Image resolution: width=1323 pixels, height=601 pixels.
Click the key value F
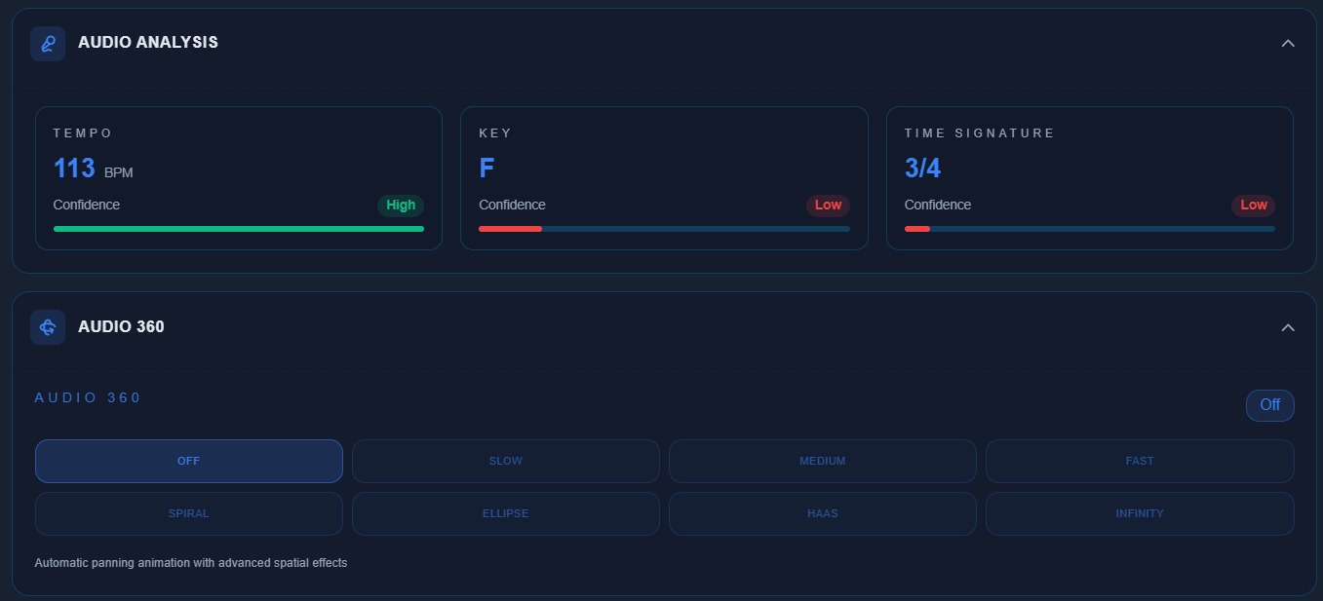[486, 169]
